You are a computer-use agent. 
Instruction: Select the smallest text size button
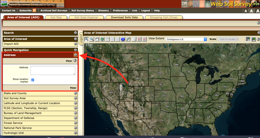coord(246,11)
